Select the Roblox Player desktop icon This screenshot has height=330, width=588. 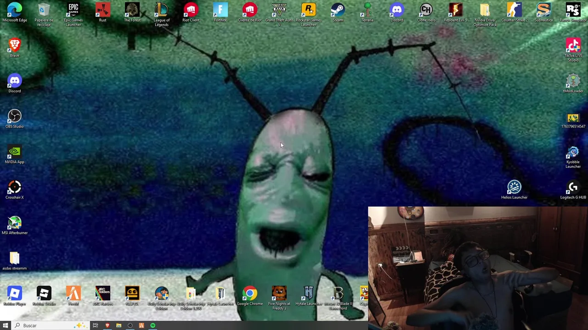click(15, 296)
